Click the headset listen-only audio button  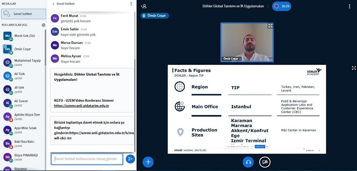pos(248,162)
